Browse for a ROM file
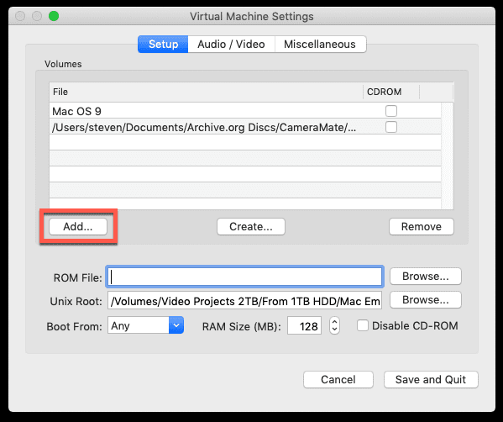Viewport: 503px width, 422px height. pyautogui.click(x=426, y=277)
